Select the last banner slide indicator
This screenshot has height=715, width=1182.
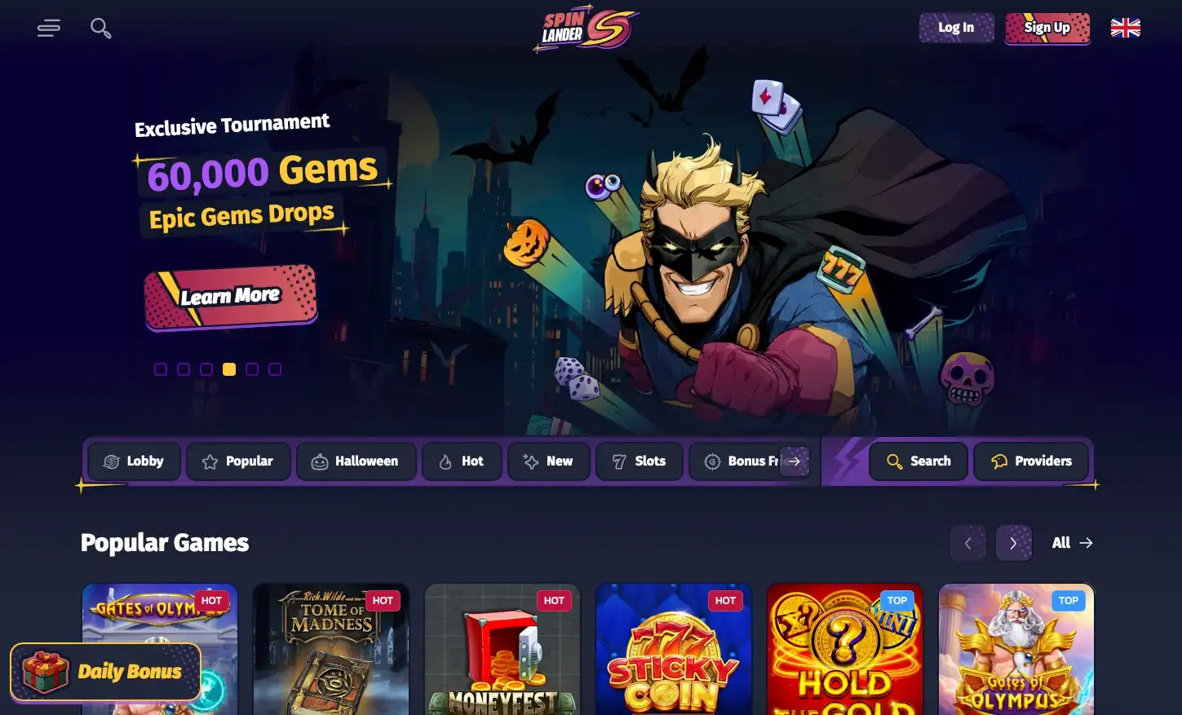tap(275, 369)
